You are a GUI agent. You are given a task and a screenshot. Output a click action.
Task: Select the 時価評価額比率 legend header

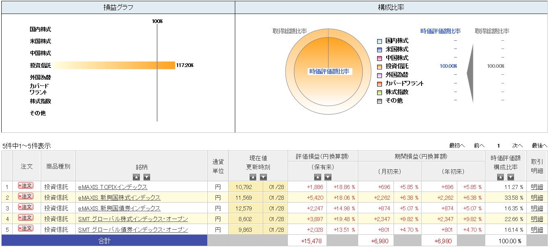coord(440,31)
